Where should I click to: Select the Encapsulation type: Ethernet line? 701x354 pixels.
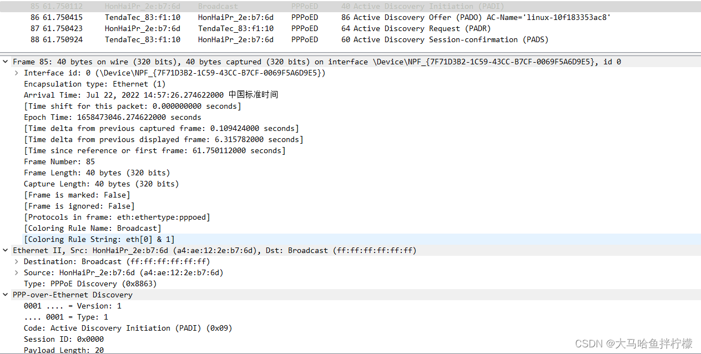(94, 84)
